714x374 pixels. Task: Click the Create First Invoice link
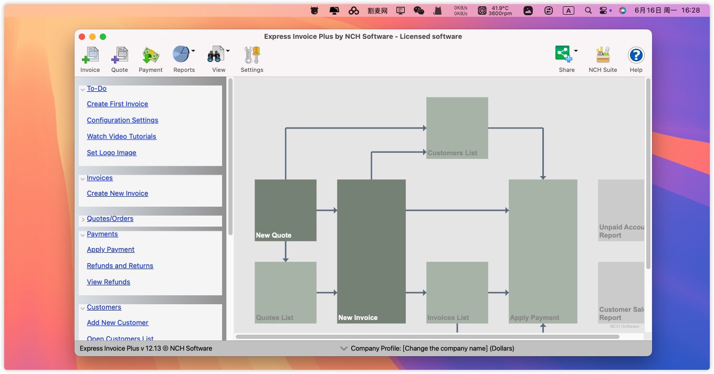pos(117,104)
